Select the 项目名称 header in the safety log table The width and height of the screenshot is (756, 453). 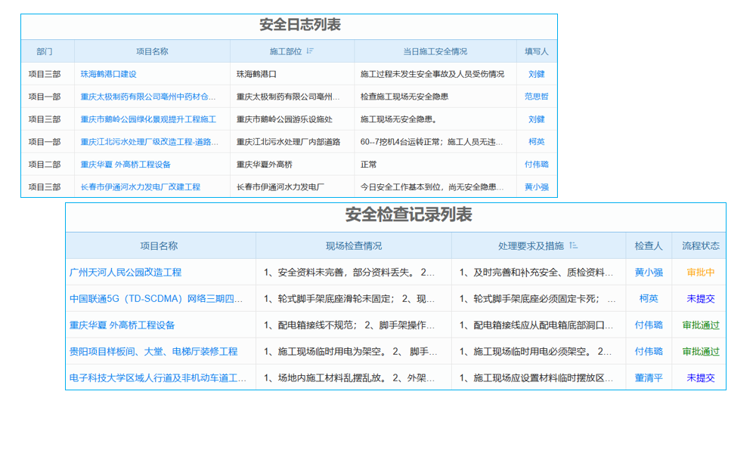[153, 50]
